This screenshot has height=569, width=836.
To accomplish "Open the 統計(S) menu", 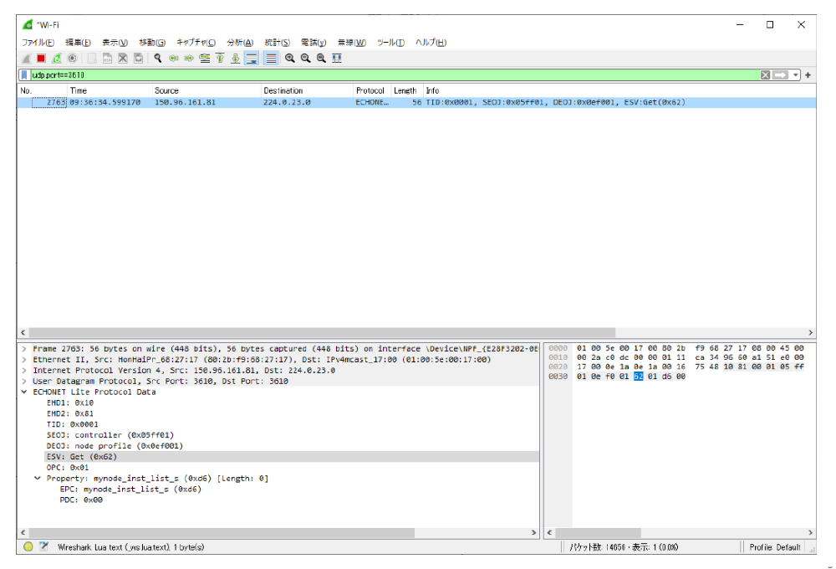I will click(x=278, y=42).
